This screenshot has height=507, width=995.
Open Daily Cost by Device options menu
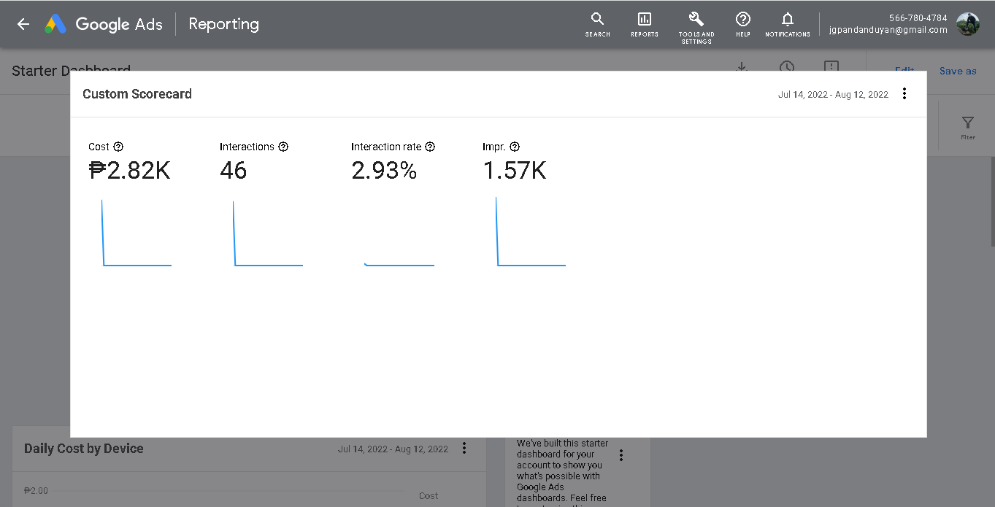[x=464, y=449]
